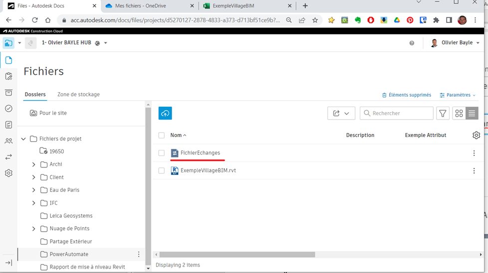The width and height of the screenshot is (488, 273).
Task: Sort by the Nom column header
Action: click(178, 135)
